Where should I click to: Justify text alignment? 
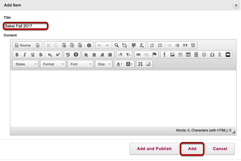click(110, 55)
